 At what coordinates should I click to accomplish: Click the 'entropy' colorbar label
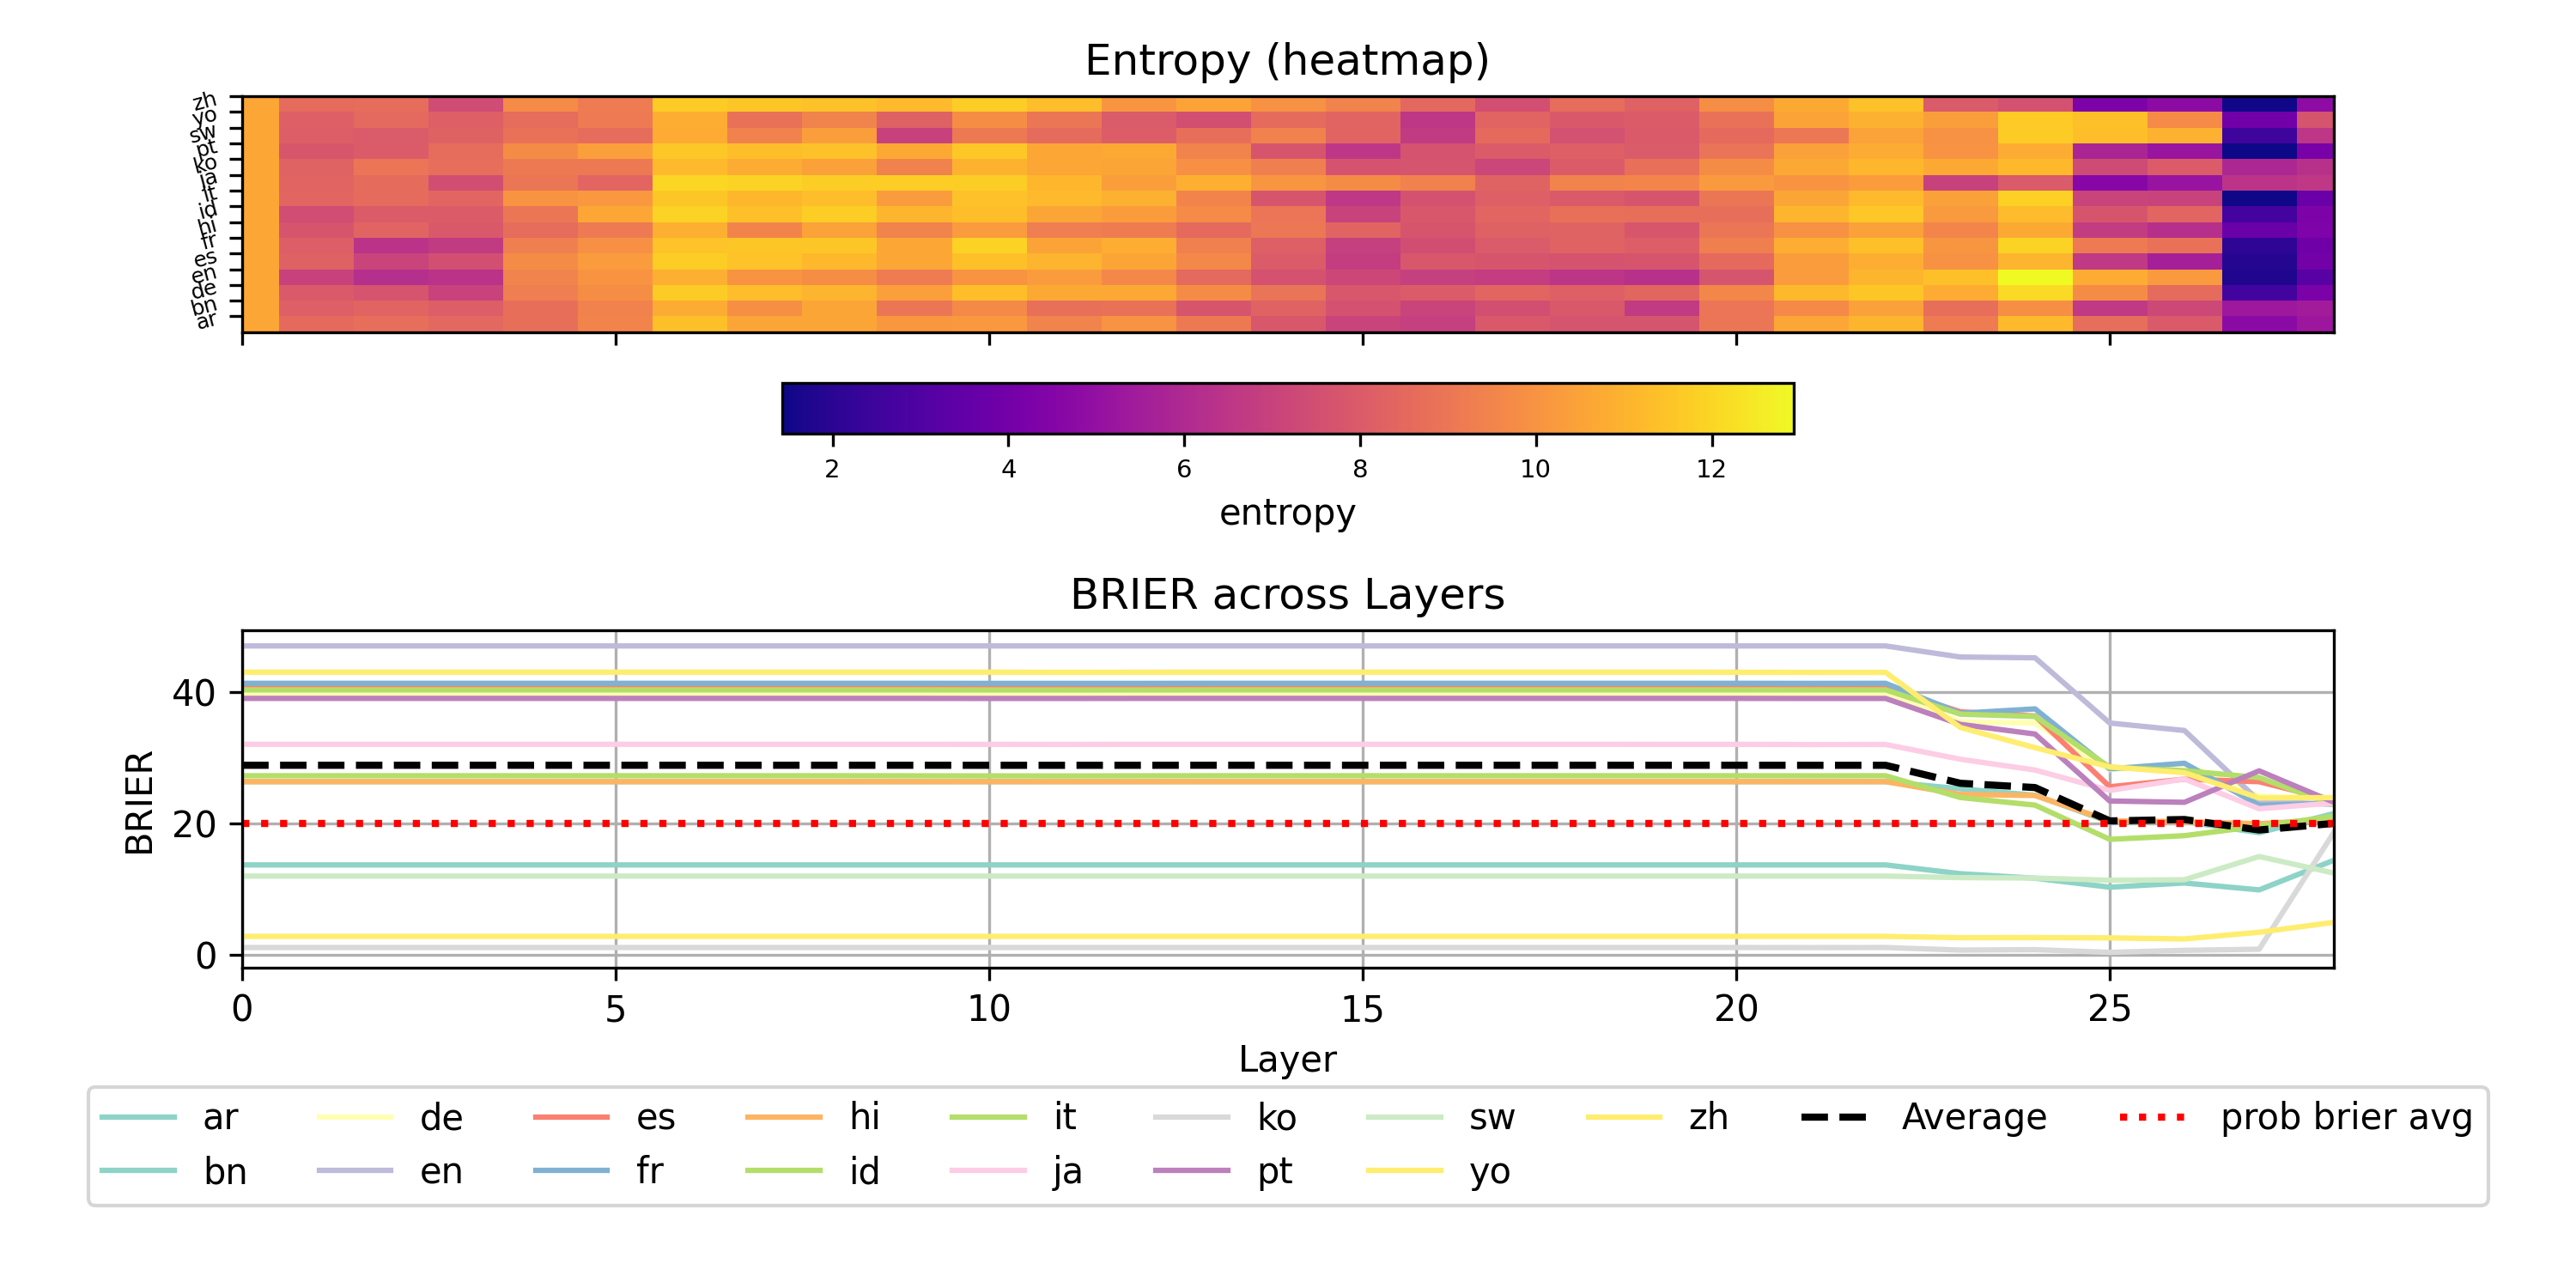[1287, 512]
